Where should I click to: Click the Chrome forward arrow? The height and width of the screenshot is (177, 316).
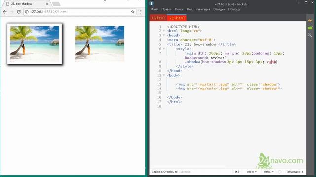point(12,12)
